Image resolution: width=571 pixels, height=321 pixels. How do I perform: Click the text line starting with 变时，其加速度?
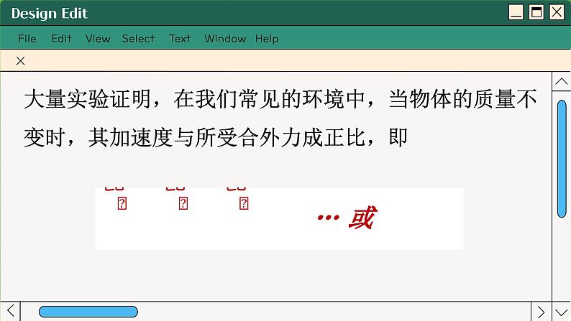216,137
